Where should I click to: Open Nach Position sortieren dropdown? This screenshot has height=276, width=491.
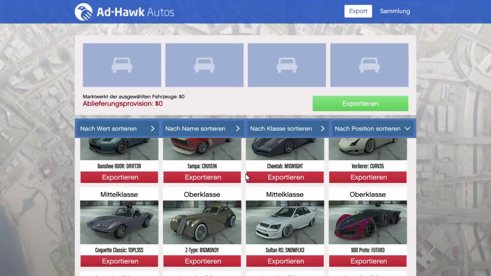(x=372, y=129)
